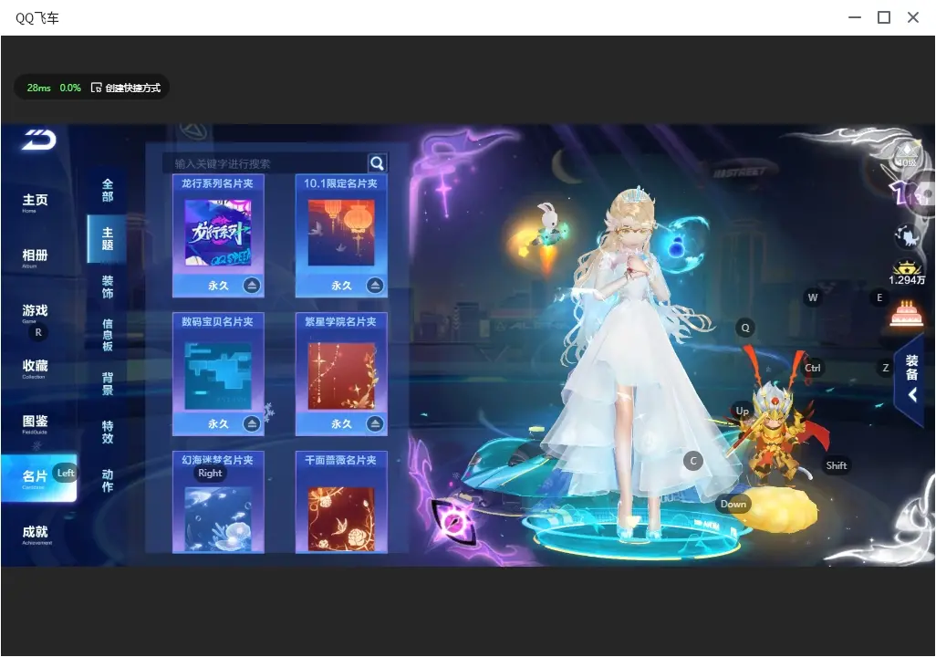Switch to the 主题 category tab

108,239
